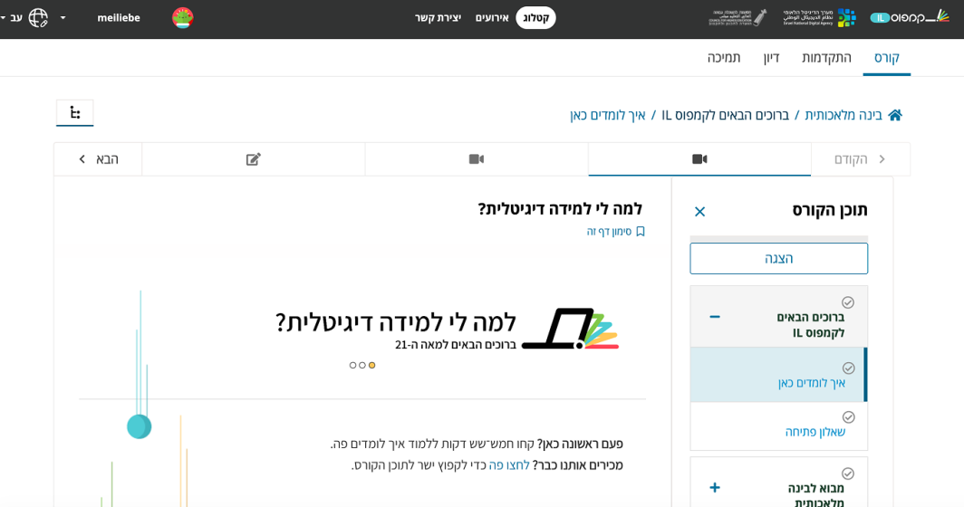Click the home icon in breadcrumb
This screenshot has height=507, width=964.
pos(894,115)
